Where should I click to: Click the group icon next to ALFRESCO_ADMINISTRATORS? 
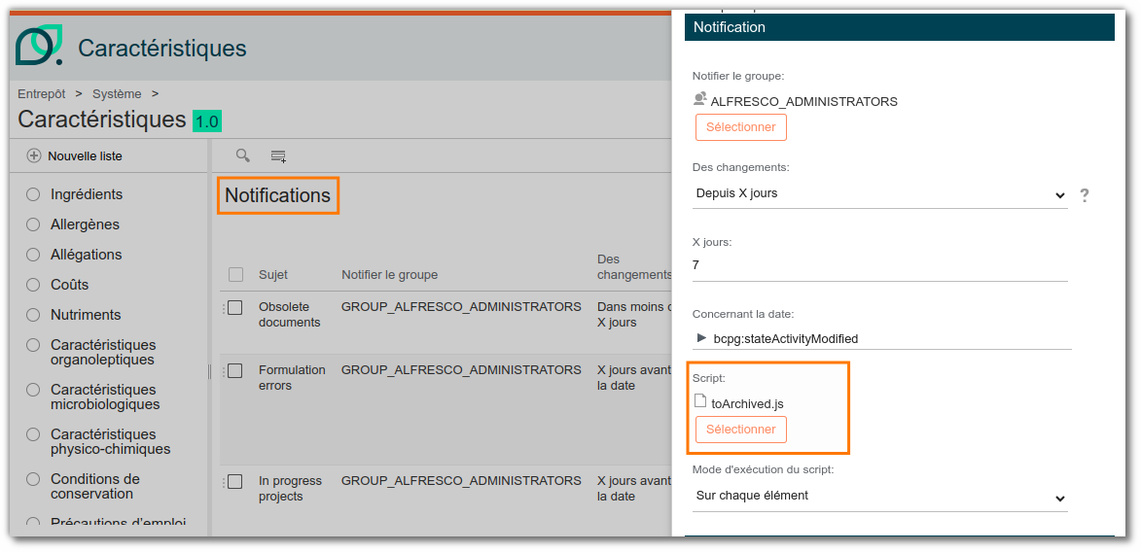[x=700, y=99]
